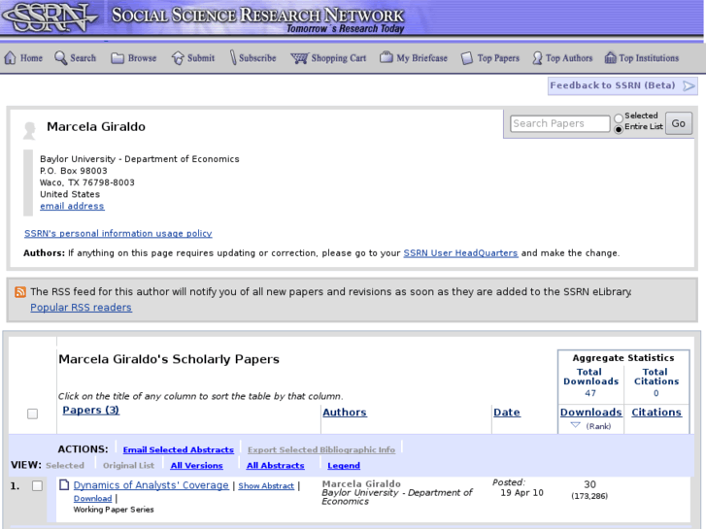Image resolution: width=706 pixels, height=529 pixels.
Task: Tick checkbox for paper 1
Action: (37, 485)
